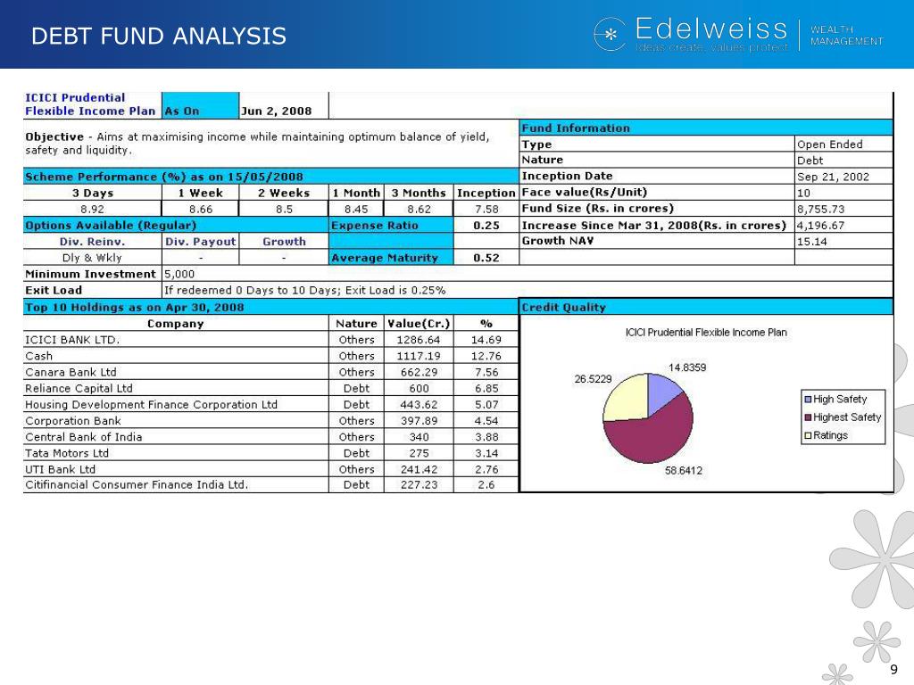Select the UTI Bank Ltd row
The width and height of the screenshot is (914, 685).
[x=270, y=469]
